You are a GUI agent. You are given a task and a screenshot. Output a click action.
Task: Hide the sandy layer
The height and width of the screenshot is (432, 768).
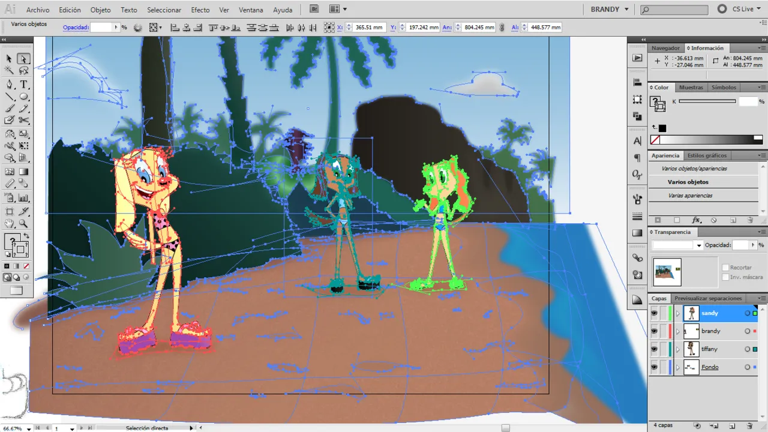point(654,313)
